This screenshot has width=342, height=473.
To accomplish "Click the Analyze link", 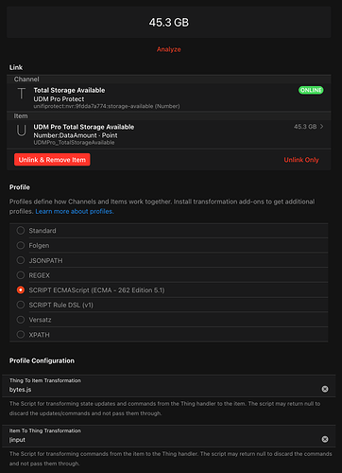I will [x=169, y=49].
